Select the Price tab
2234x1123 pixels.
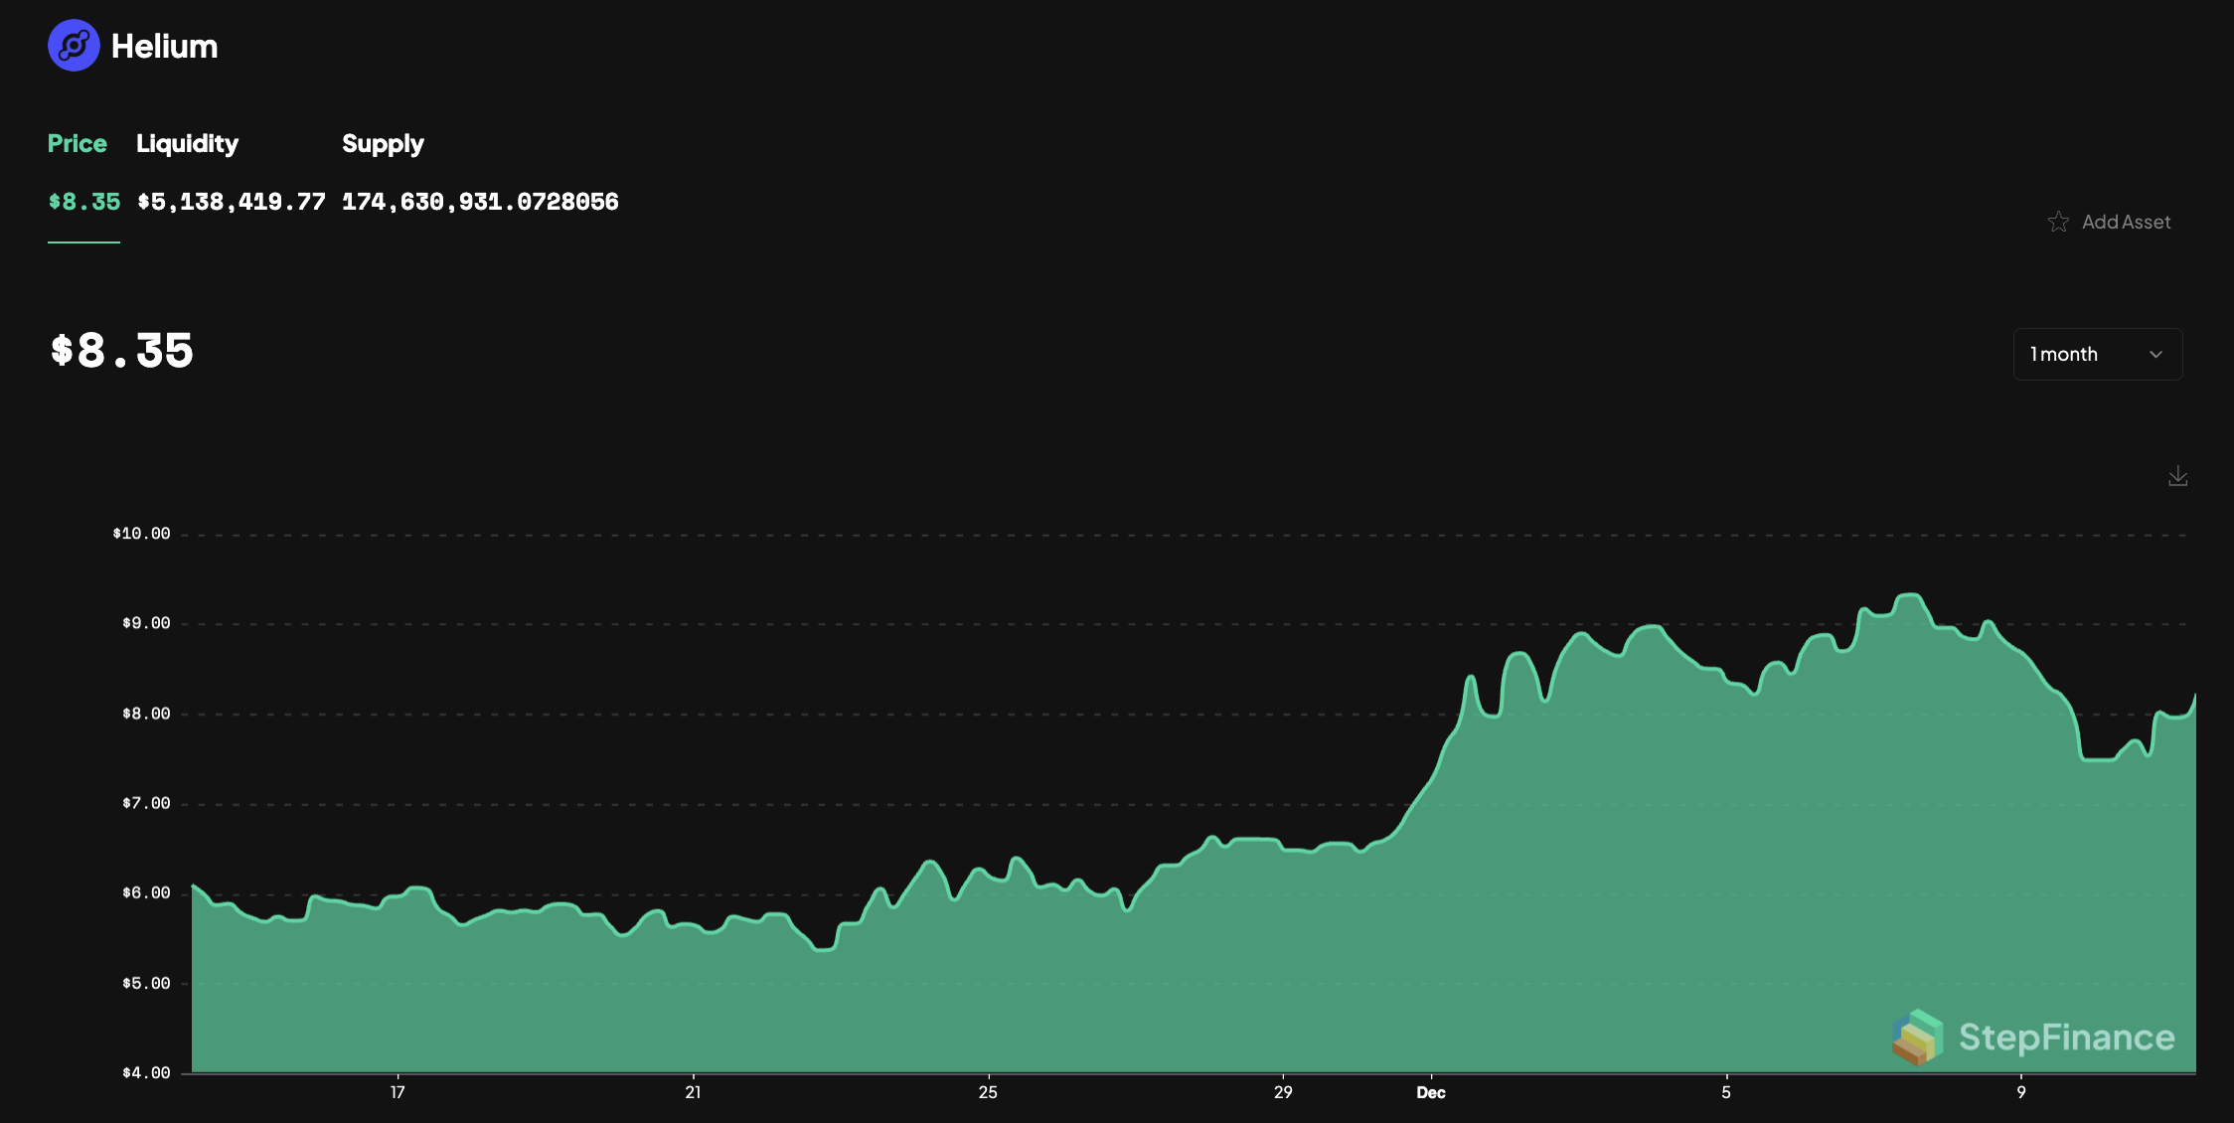[77, 143]
